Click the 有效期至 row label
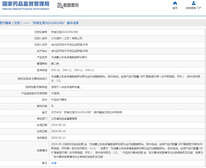The image size is (206, 168). click(42, 138)
